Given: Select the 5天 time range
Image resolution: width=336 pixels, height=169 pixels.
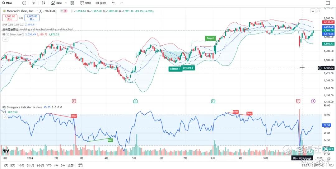Looking at the screenshot, I should (x=13, y=165).
